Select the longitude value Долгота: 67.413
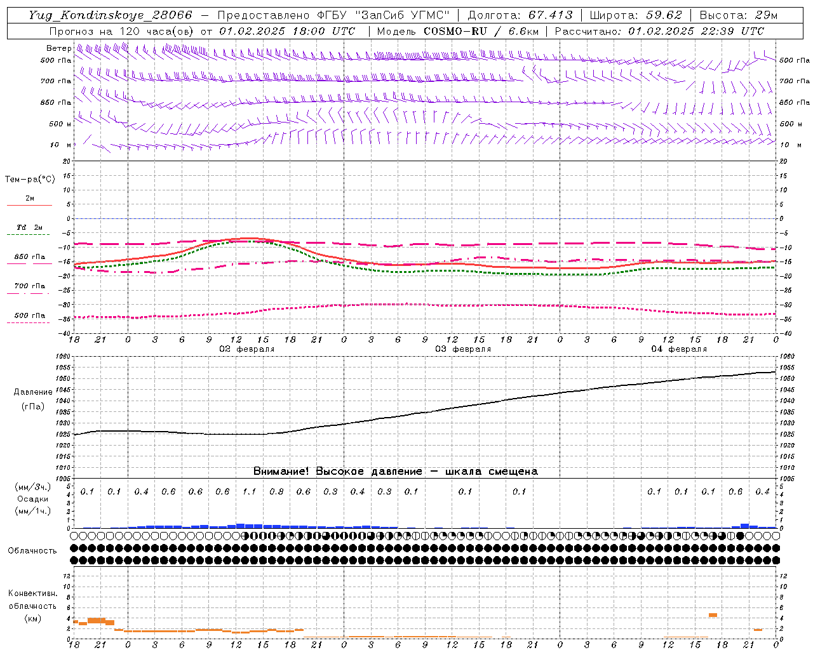Viewport: 813px width, 650px height. tap(520, 15)
